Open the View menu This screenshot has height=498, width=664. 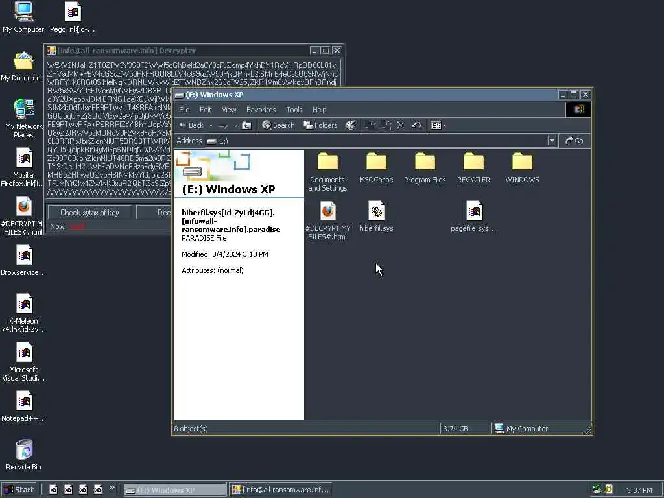tap(229, 110)
